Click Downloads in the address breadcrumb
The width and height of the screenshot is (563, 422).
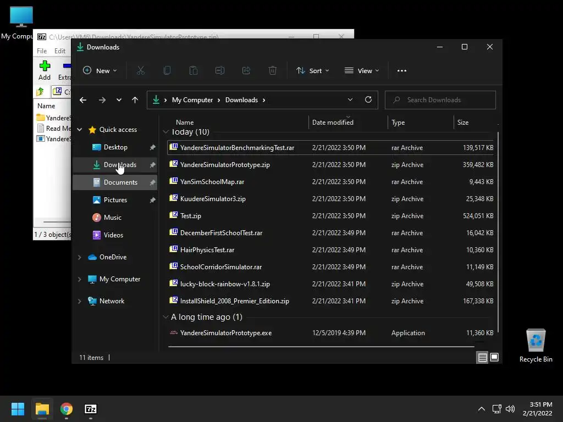point(241,100)
